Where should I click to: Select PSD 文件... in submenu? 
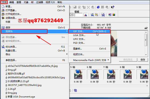[89, 43]
